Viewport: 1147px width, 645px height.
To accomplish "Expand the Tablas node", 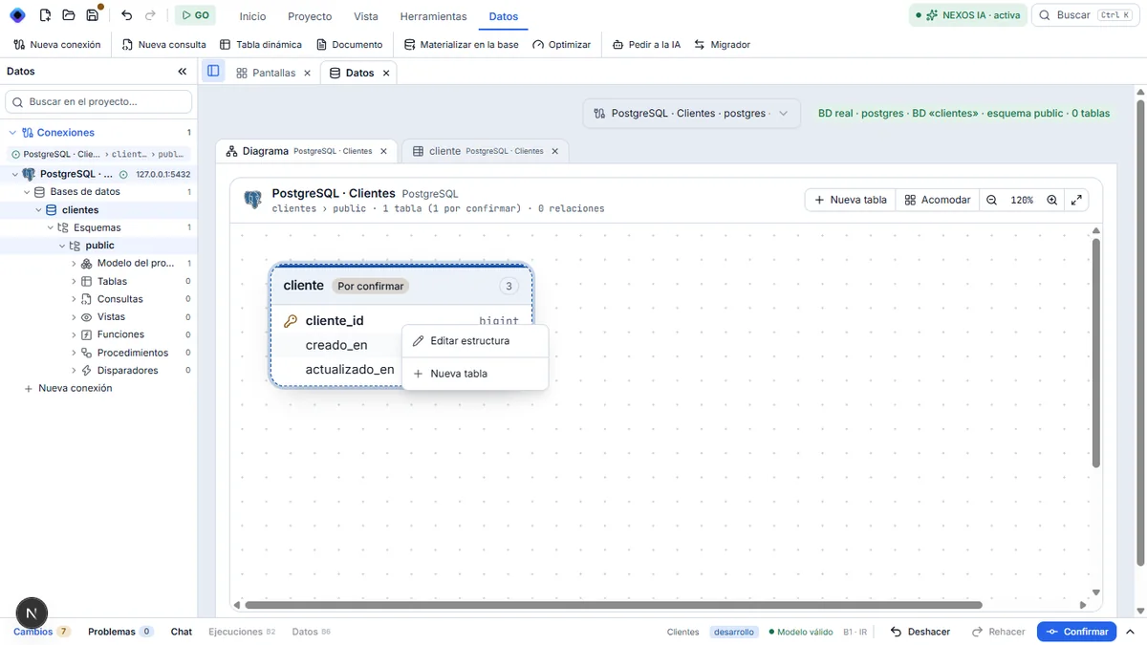I will (x=74, y=282).
